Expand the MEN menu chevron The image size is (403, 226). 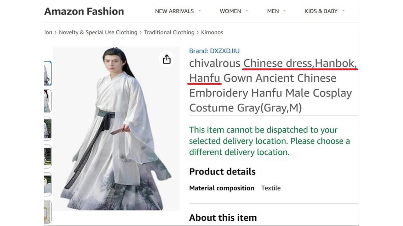(285, 11)
